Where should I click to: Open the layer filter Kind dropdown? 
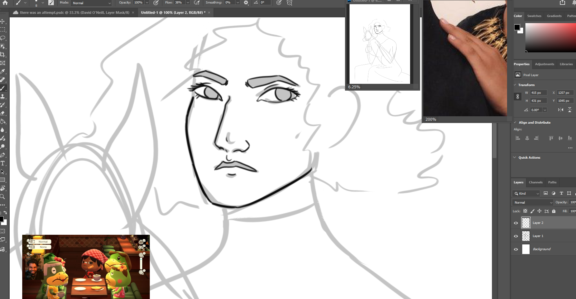click(526, 193)
